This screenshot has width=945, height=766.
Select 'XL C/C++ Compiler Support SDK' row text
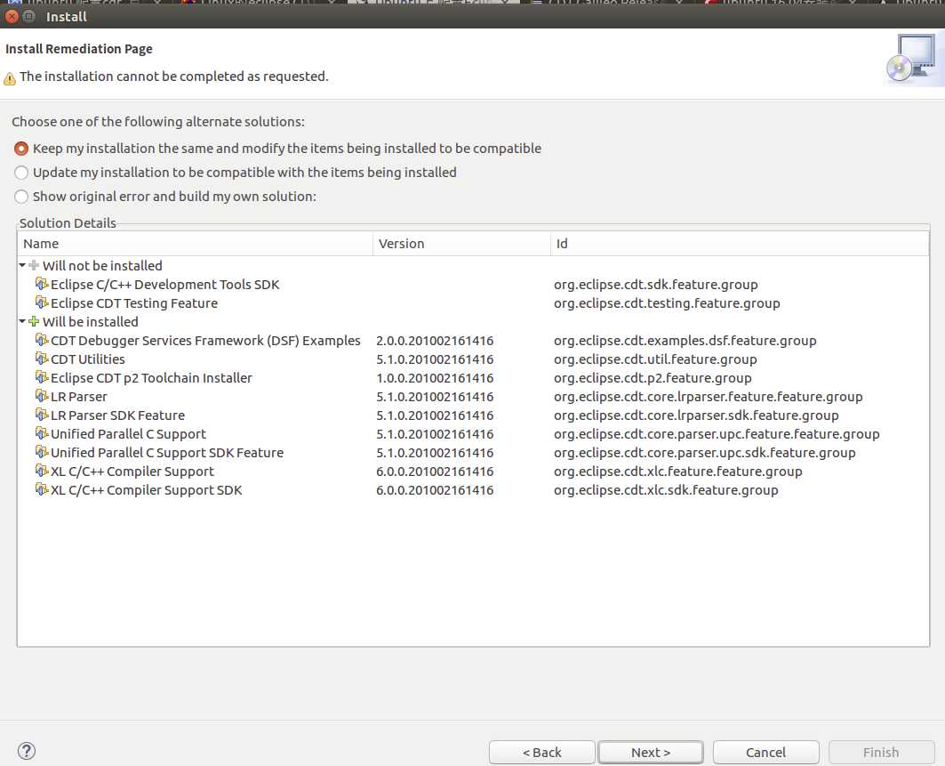147,489
